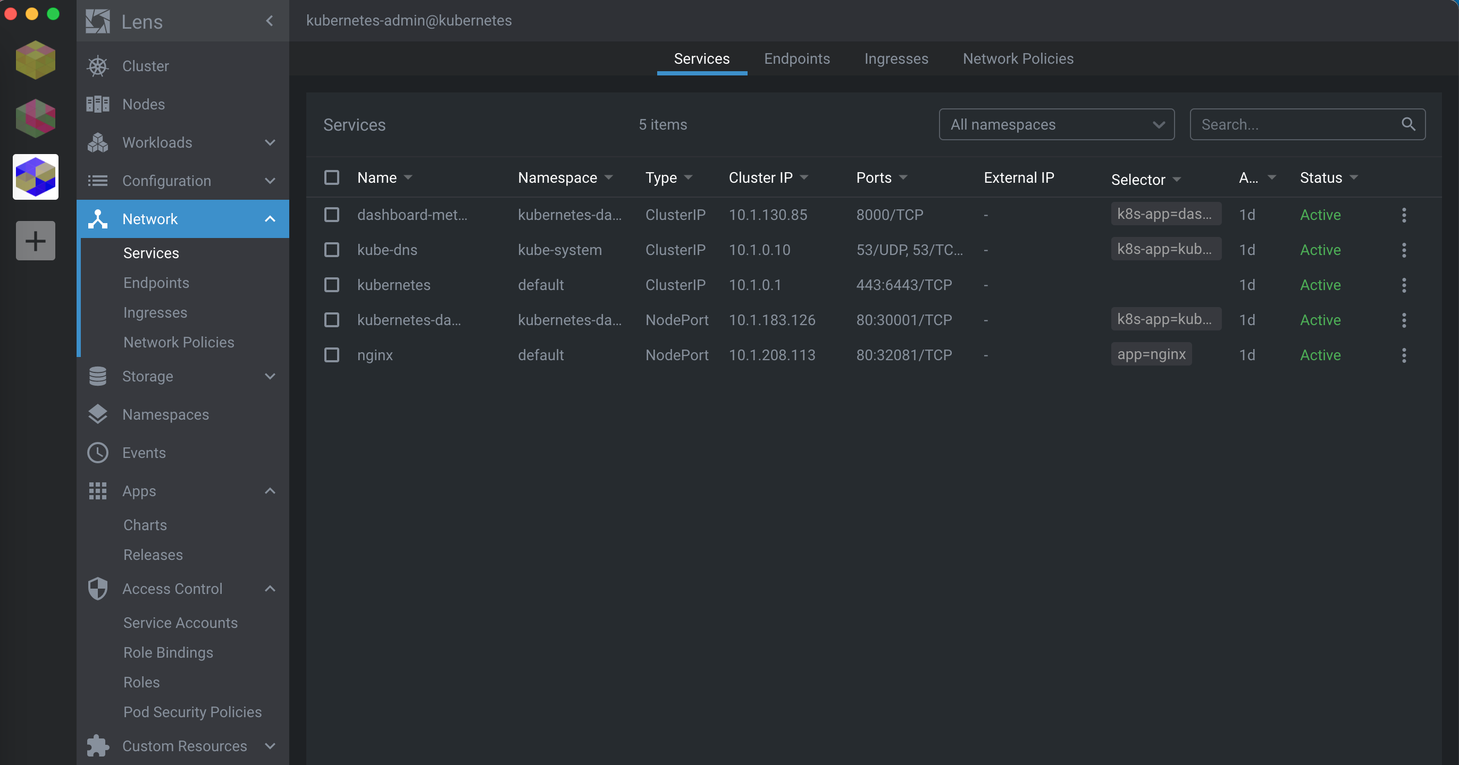The image size is (1459, 765).
Task: Switch to the Endpoints top tab
Action: (797, 59)
